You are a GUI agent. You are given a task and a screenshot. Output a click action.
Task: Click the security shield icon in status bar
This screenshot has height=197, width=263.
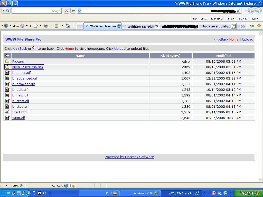click(x=72, y=185)
